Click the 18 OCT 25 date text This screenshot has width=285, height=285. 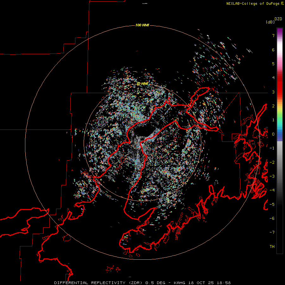(202, 283)
